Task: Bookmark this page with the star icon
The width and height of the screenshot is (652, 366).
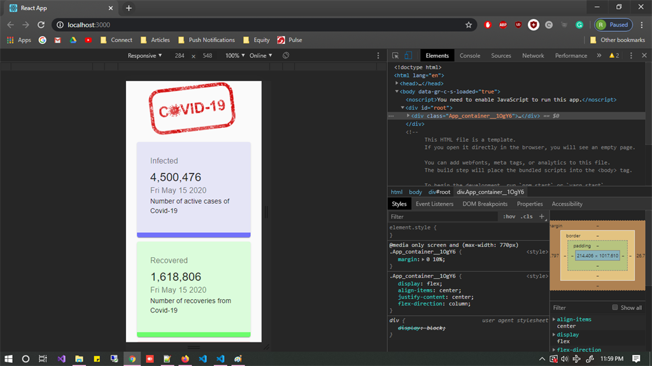Action: pos(469,25)
